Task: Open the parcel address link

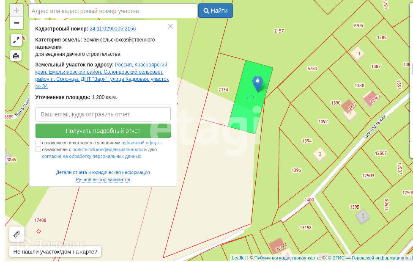Action: tap(102, 75)
